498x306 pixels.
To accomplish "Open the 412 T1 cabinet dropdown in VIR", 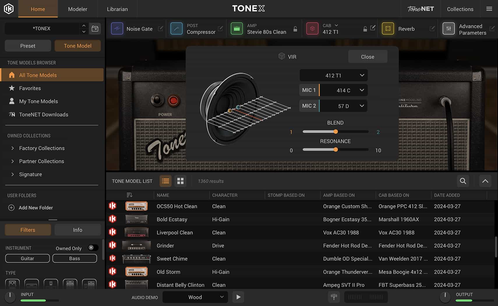I will 333,75.
